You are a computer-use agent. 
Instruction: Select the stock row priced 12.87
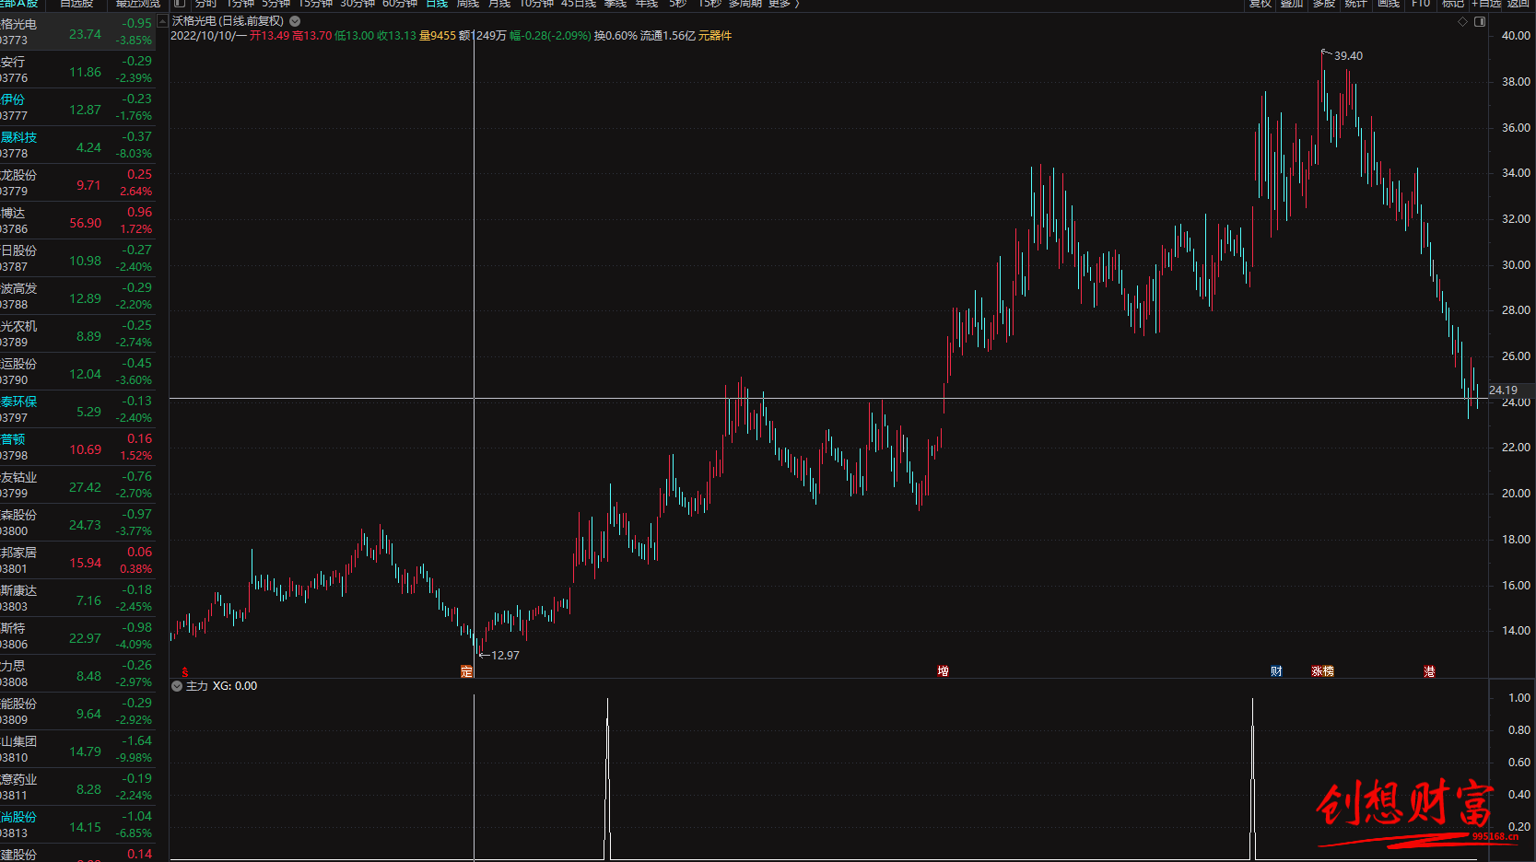click(77, 108)
